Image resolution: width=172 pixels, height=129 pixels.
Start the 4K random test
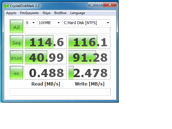(17, 73)
